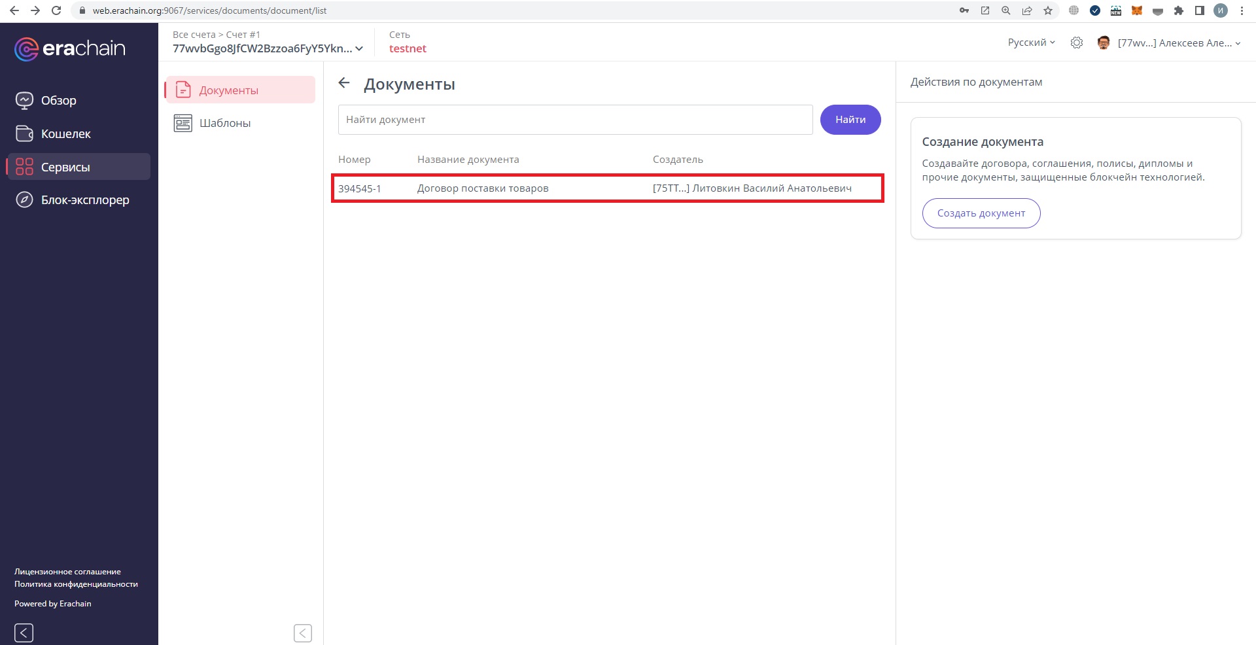Open the Обзор overview section

click(x=58, y=101)
